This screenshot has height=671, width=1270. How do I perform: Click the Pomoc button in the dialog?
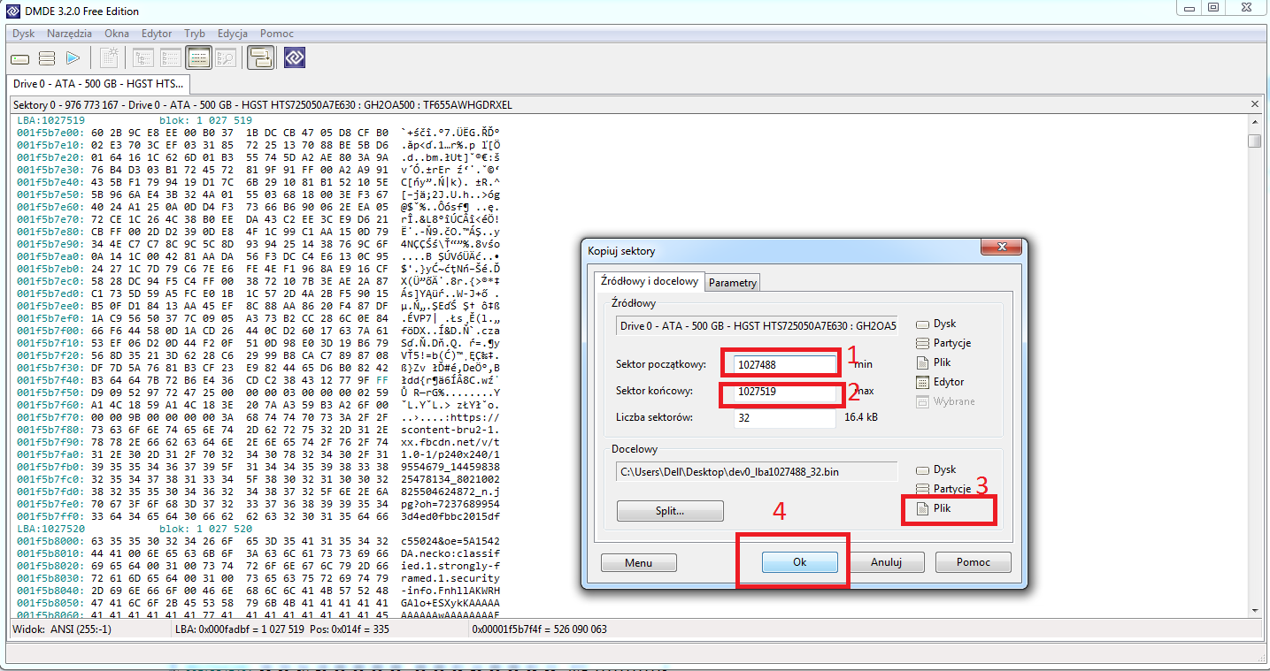click(x=973, y=562)
